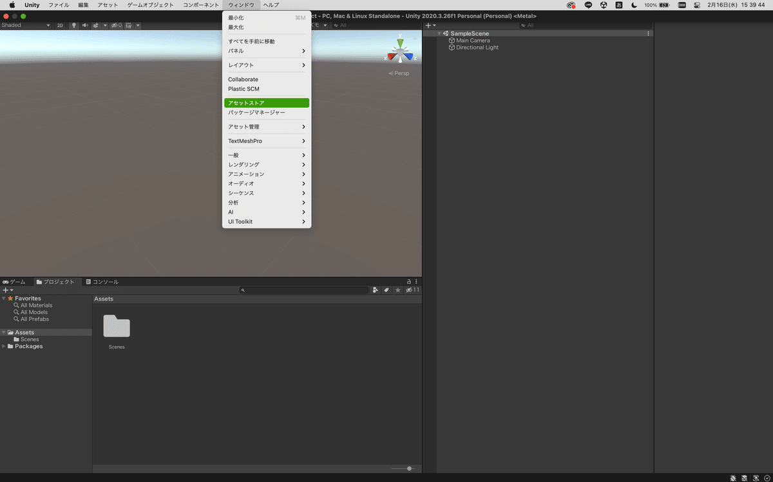Image resolution: width=773 pixels, height=482 pixels.
Task: Open the ゲームオブジェクト menu
Action: point(151,5)
